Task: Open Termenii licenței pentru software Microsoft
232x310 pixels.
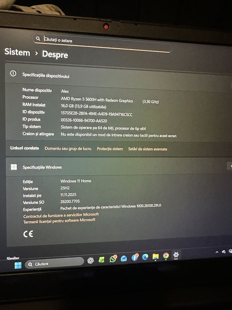Action: click(59, 221)
